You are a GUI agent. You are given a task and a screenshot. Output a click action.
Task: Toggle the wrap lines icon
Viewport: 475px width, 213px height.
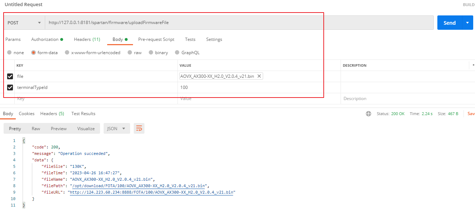pos(139,128)
